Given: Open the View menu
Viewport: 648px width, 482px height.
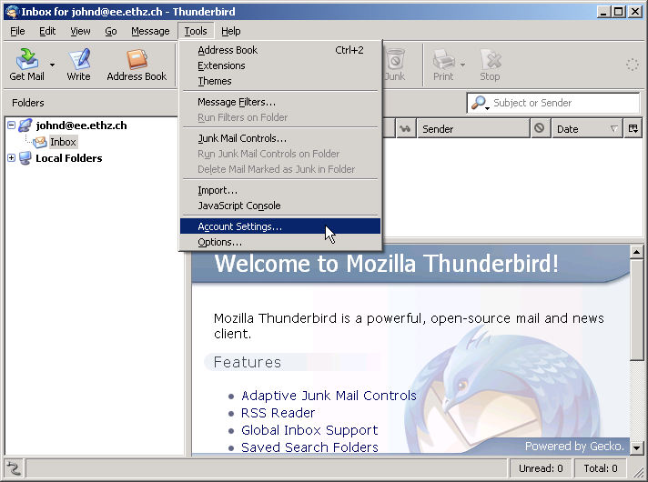Looking at the screenshot, I should pos(80,31).
